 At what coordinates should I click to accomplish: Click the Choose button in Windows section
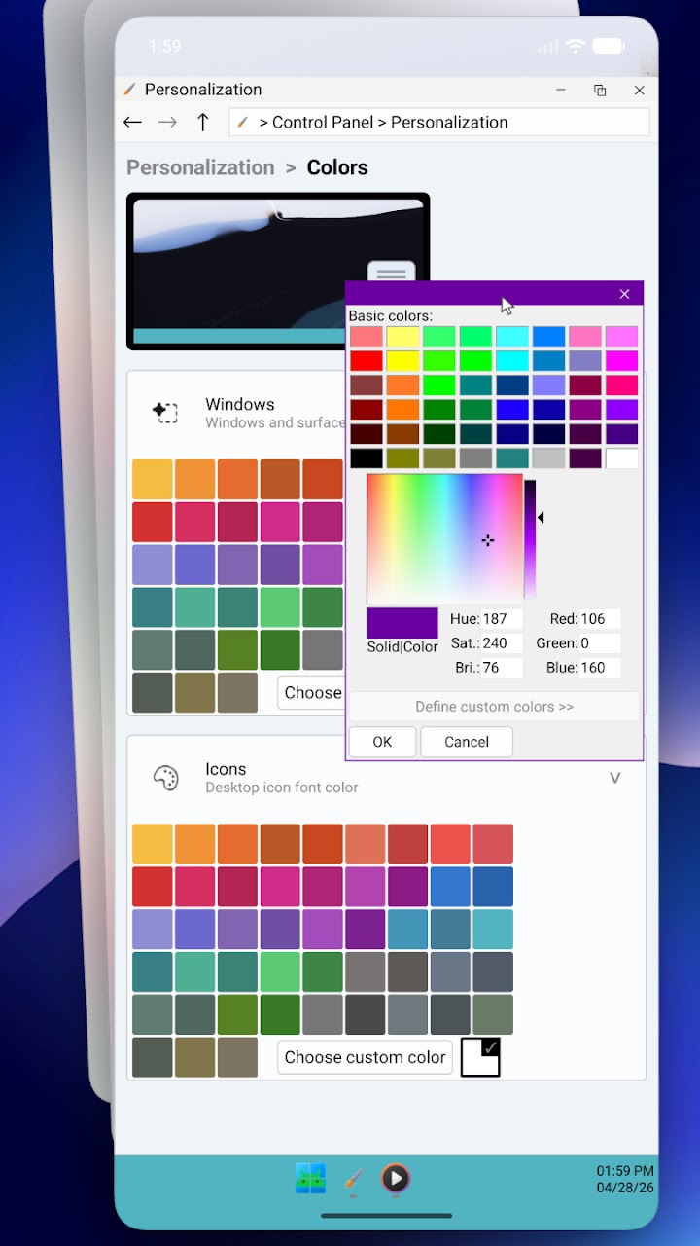311,693
